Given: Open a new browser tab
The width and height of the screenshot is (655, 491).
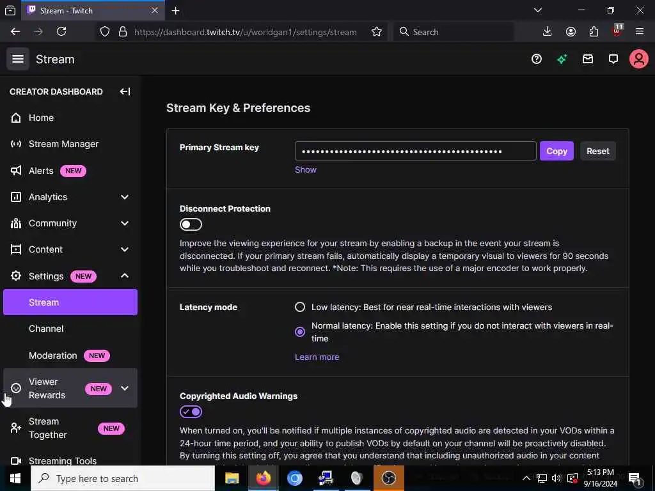Looking at the screenshot, I should pos(176,11).
